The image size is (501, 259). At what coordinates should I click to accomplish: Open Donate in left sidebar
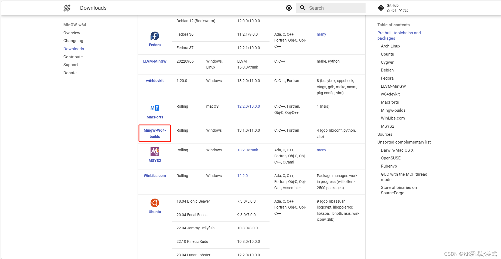click(70, 73)
